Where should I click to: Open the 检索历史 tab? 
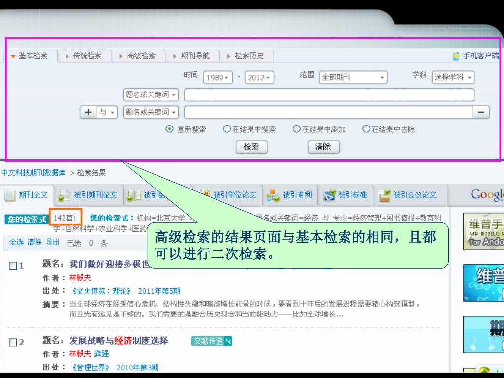pyautogui.click(x=246, y=56)
